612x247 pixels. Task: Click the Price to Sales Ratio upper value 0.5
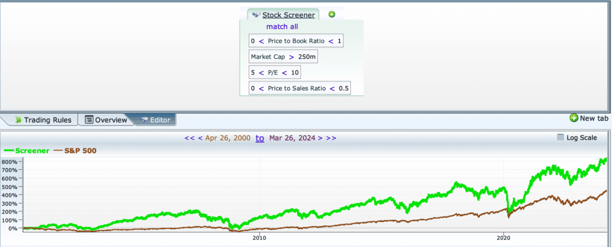tap(342, 89)
